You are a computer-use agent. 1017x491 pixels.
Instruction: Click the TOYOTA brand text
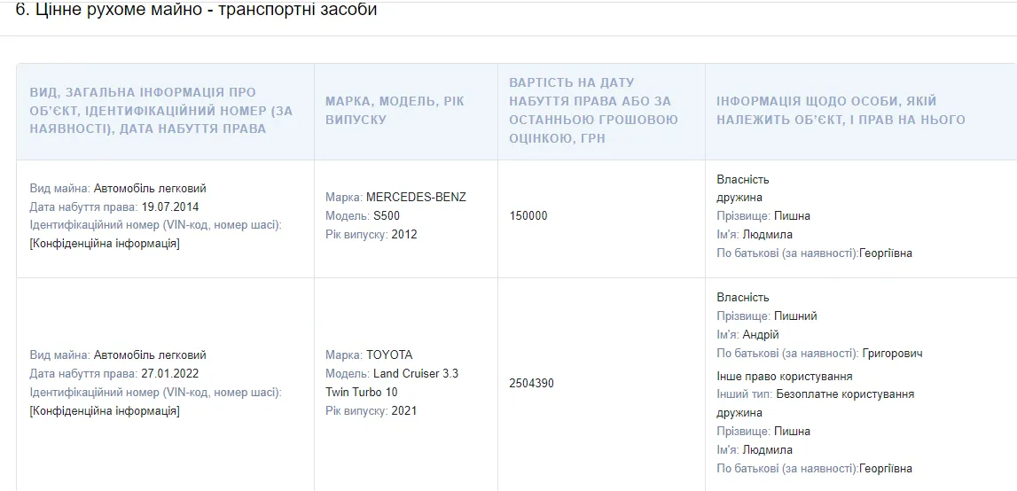coord(389,355)
